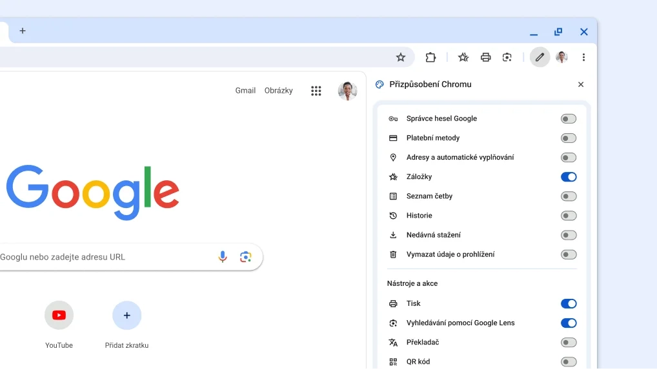
Task: Open the Gmail link
Action: [245, 91]
